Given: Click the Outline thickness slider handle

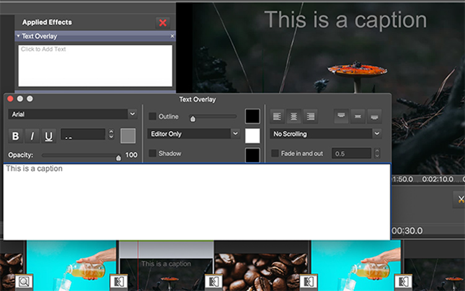Looking at the screenshot, I should point(193,119).
